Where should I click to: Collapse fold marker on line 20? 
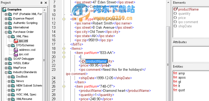coord(64,57)
